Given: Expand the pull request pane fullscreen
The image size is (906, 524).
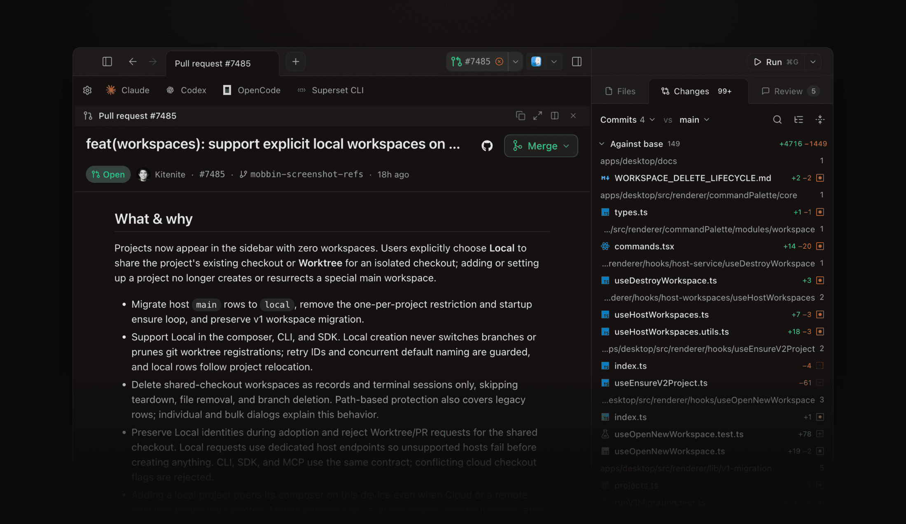Looking at the screenshot, I should coord(537,116).
